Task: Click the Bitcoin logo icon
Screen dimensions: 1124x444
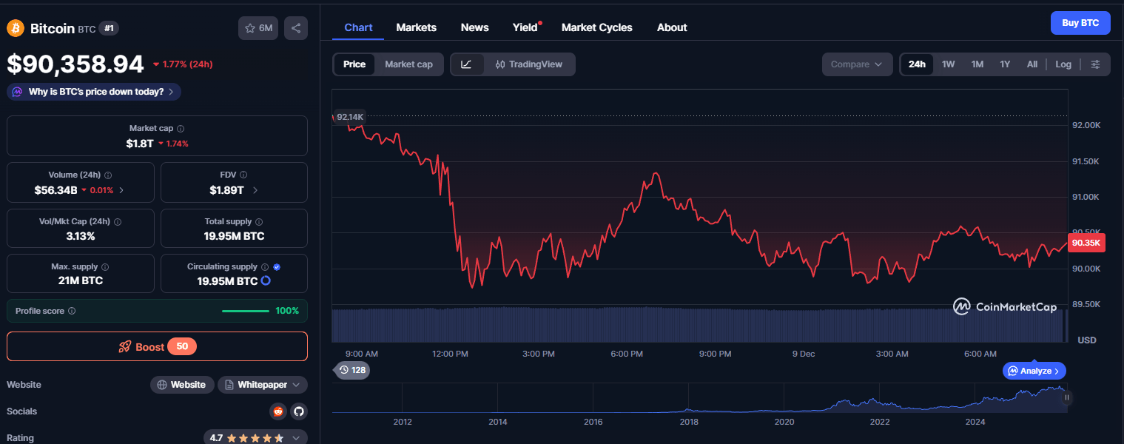Action: tap(16, 28)
